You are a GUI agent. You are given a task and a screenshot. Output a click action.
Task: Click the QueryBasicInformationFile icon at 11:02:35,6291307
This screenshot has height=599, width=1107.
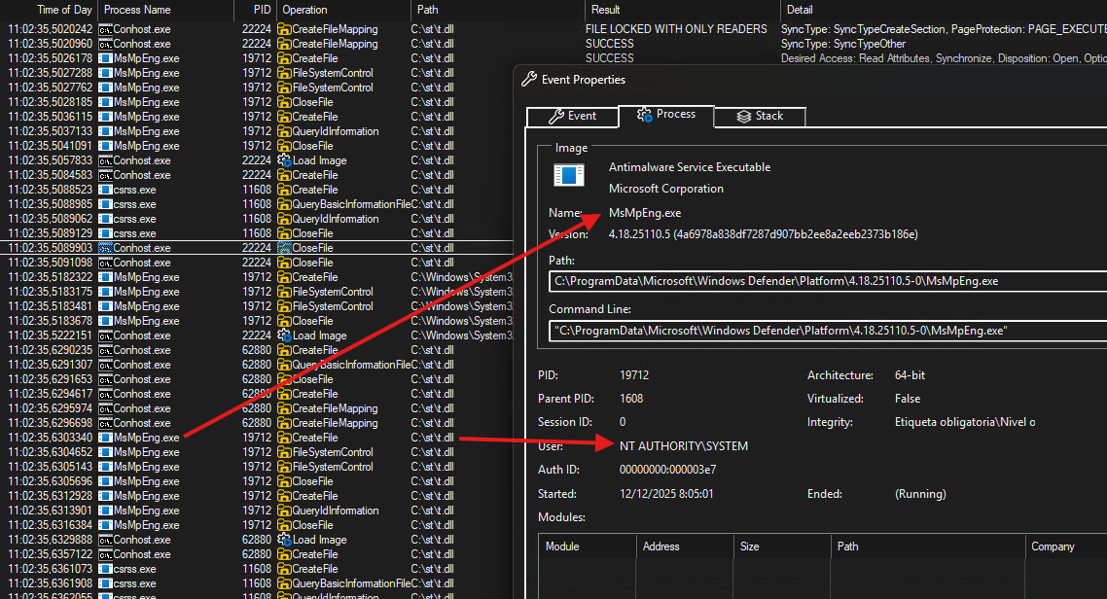click(284, 365)
